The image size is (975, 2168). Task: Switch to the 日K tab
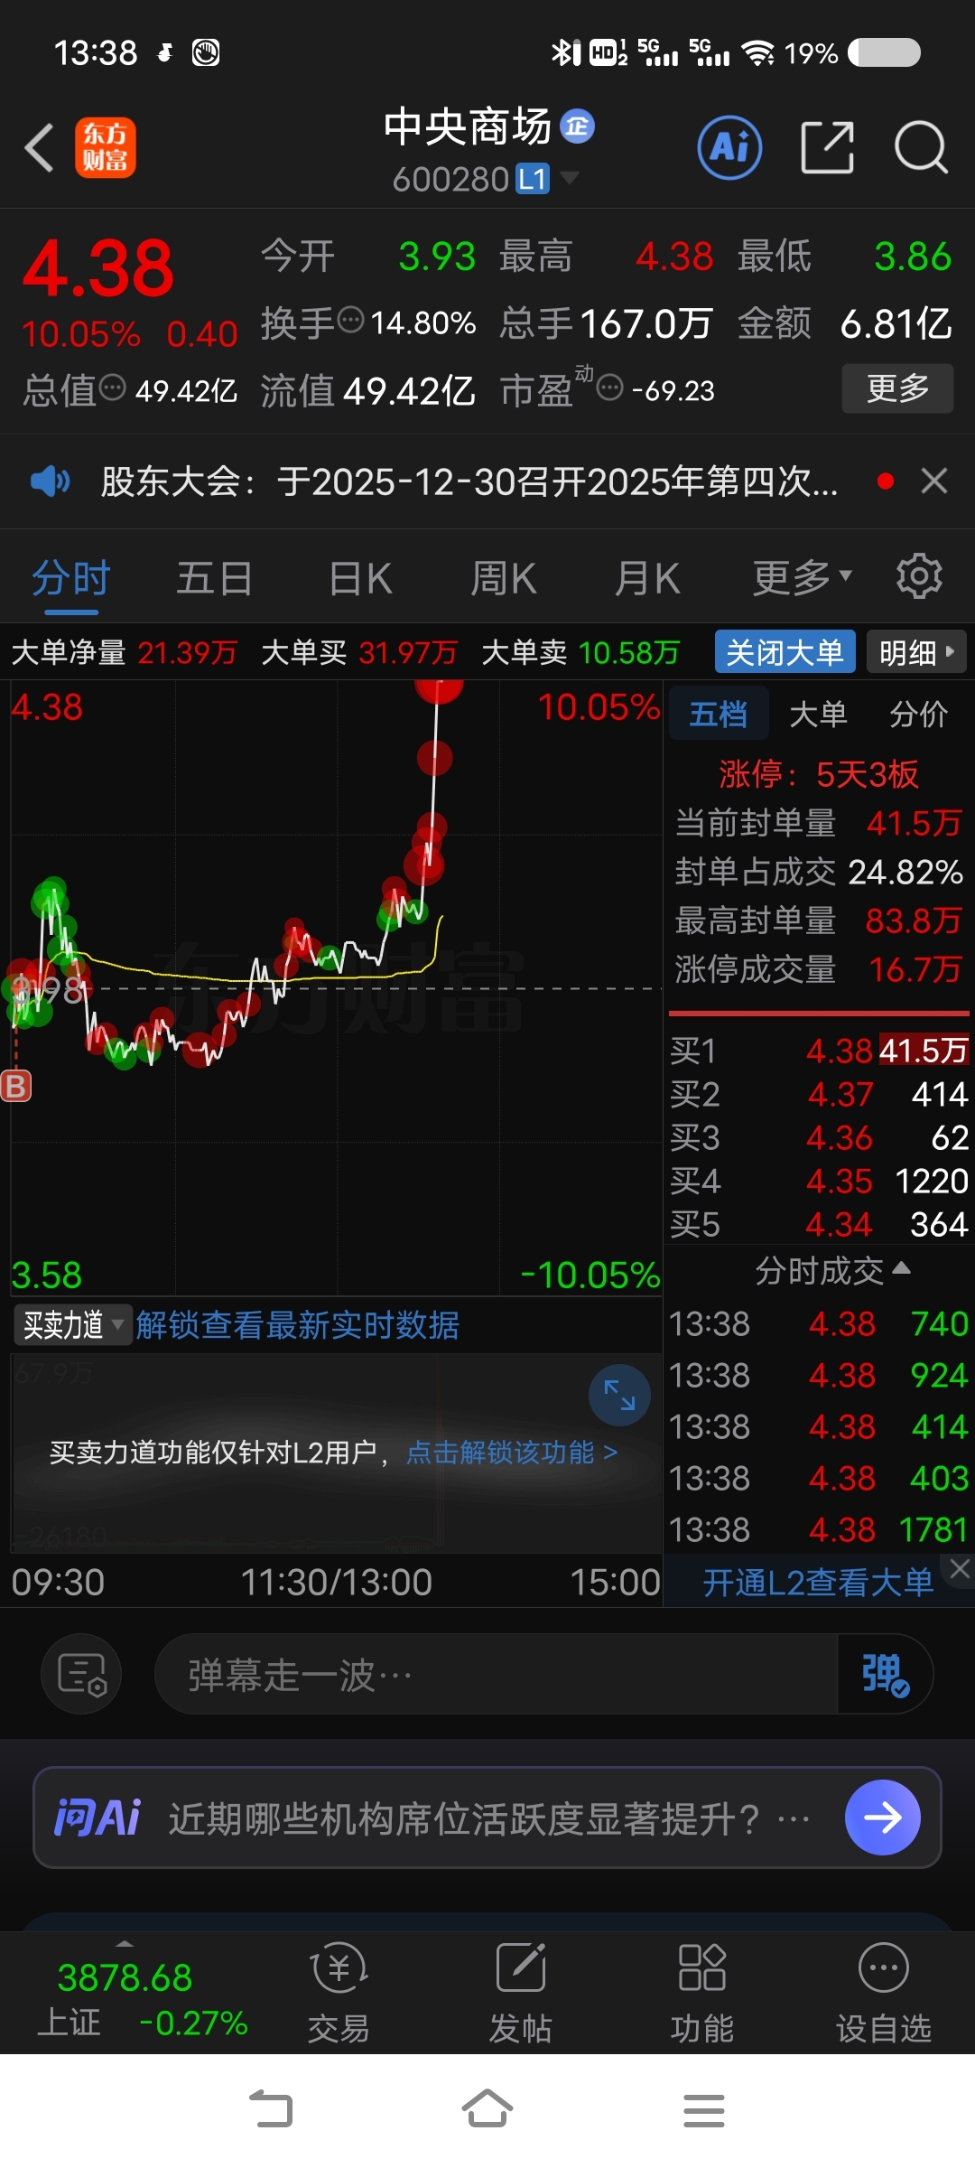360,577
